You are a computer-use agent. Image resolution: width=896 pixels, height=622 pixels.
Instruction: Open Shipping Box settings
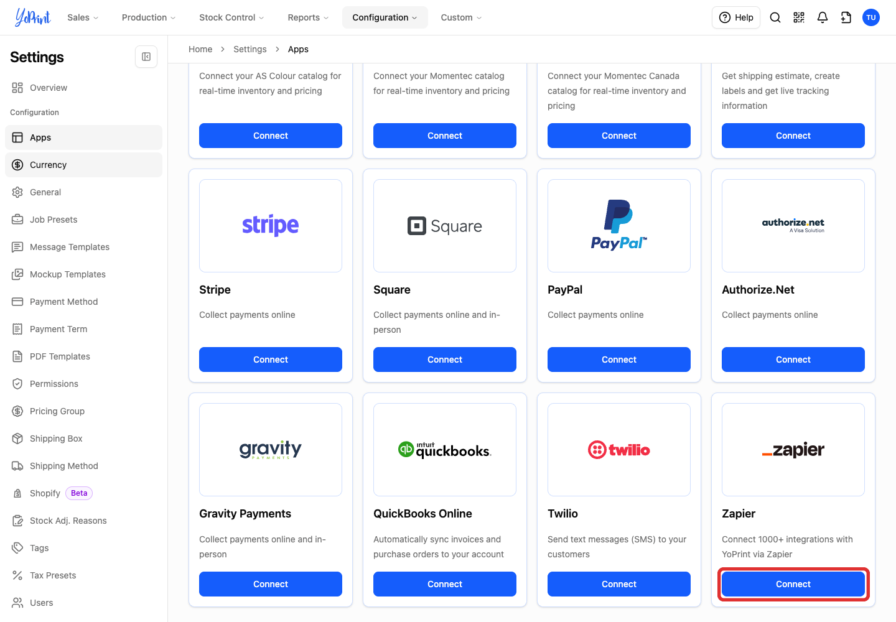pos(83,439)
